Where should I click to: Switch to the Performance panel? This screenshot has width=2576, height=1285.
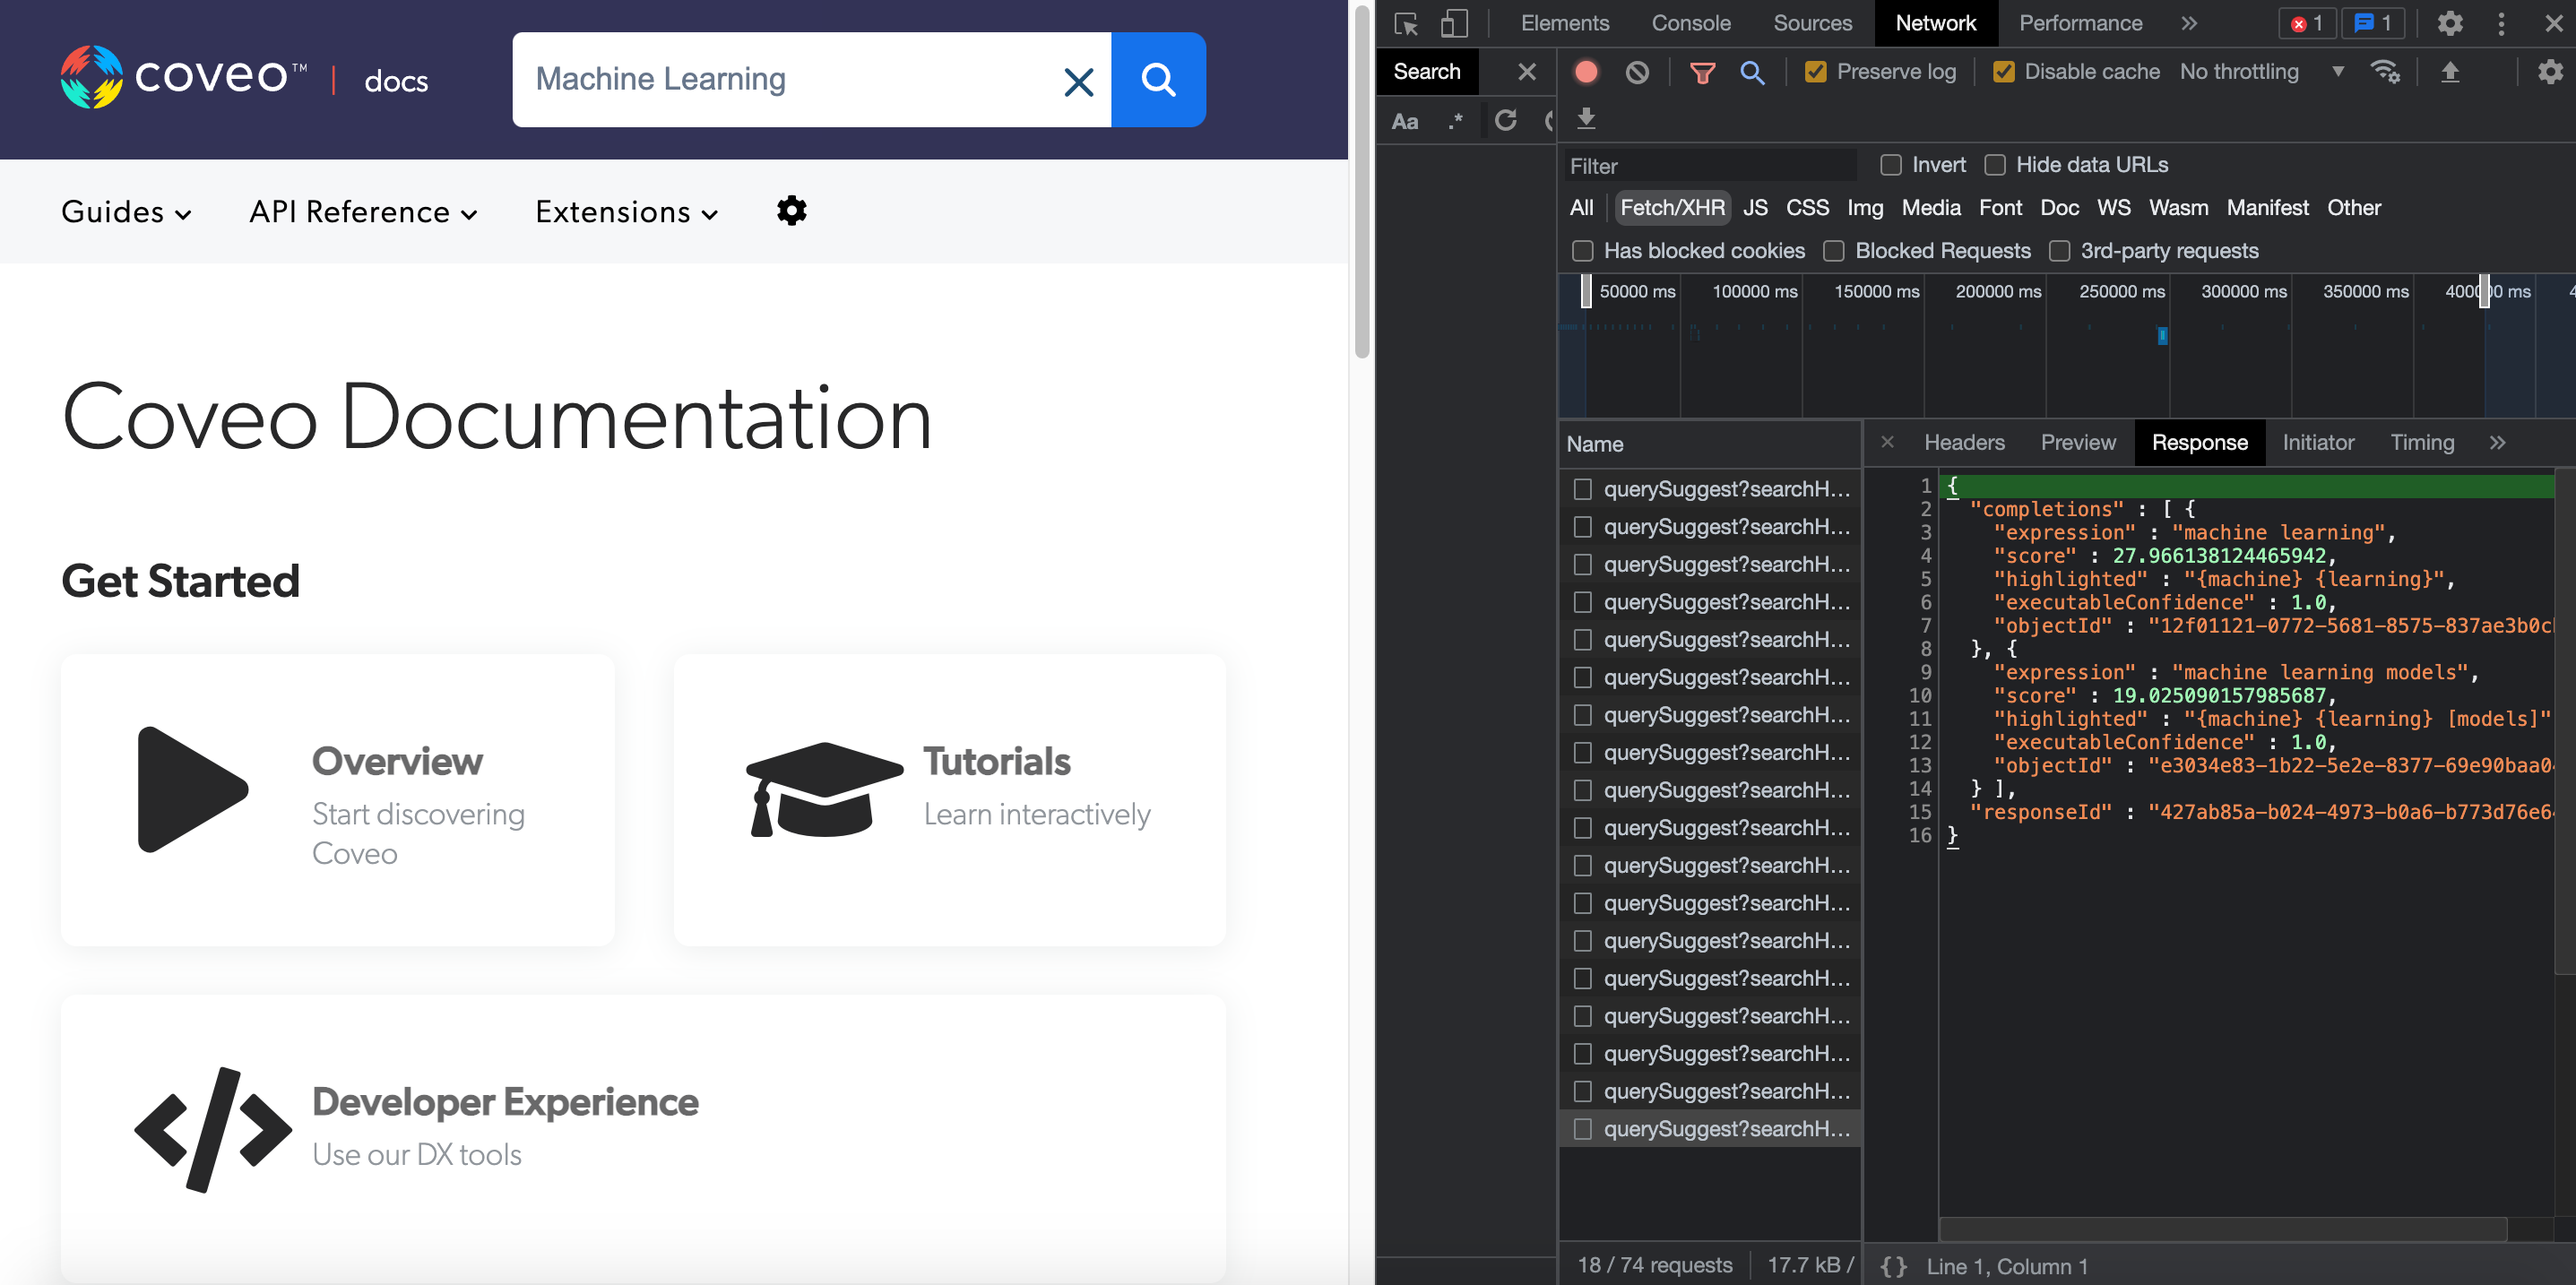(2080, 23)
